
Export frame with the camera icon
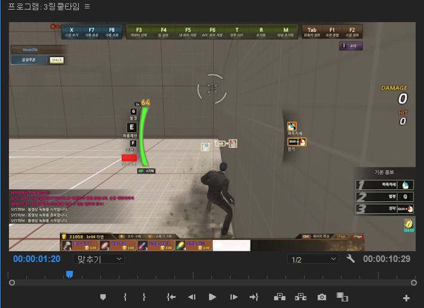click(321, 297)
